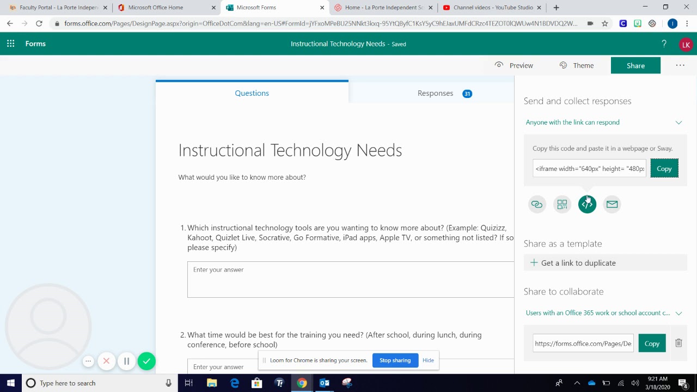Cancel the Loom recording with red X
Viewport: 697px width, 392px height.
click(x=107, y=361)
